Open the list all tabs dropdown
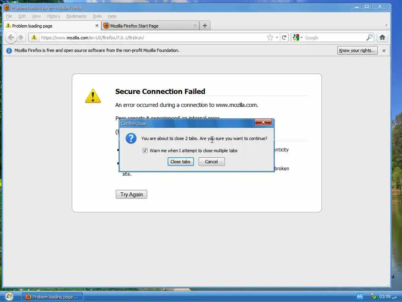 (x=386, y=26)
